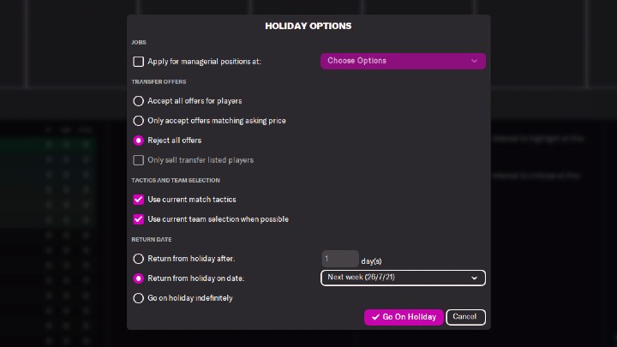This screenshot has width=617, height=347.
Task: Uncheck Use current match tactics
Action: (x=139, y=200)
